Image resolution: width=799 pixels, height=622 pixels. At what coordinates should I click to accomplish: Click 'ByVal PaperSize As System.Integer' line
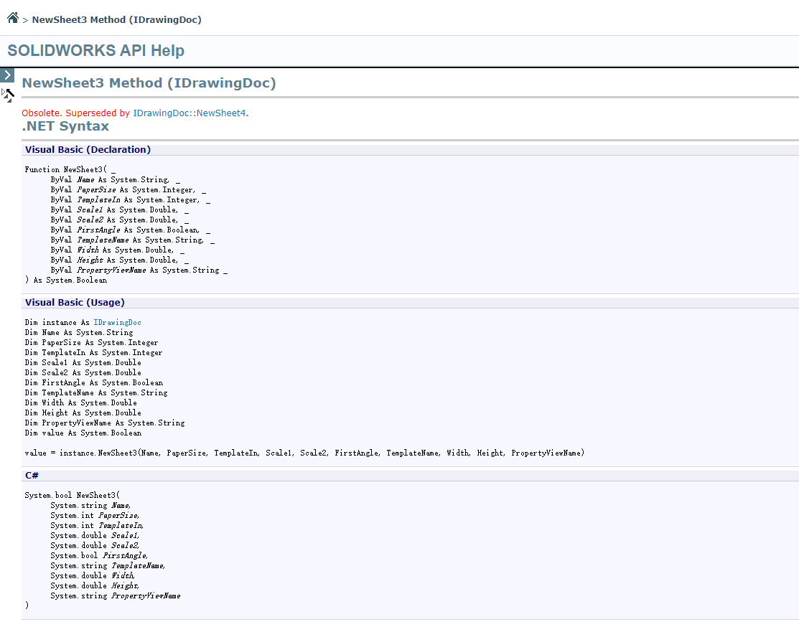click(128, 190)
